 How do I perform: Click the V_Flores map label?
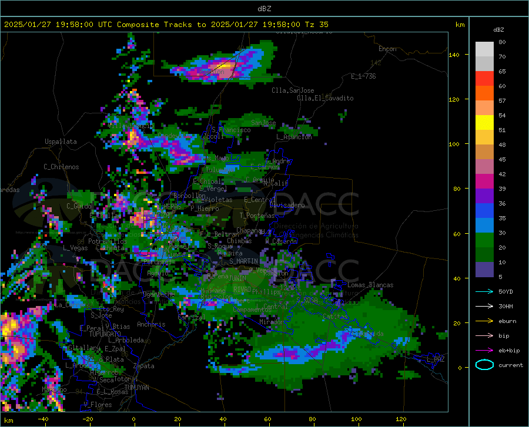[98, 405]
